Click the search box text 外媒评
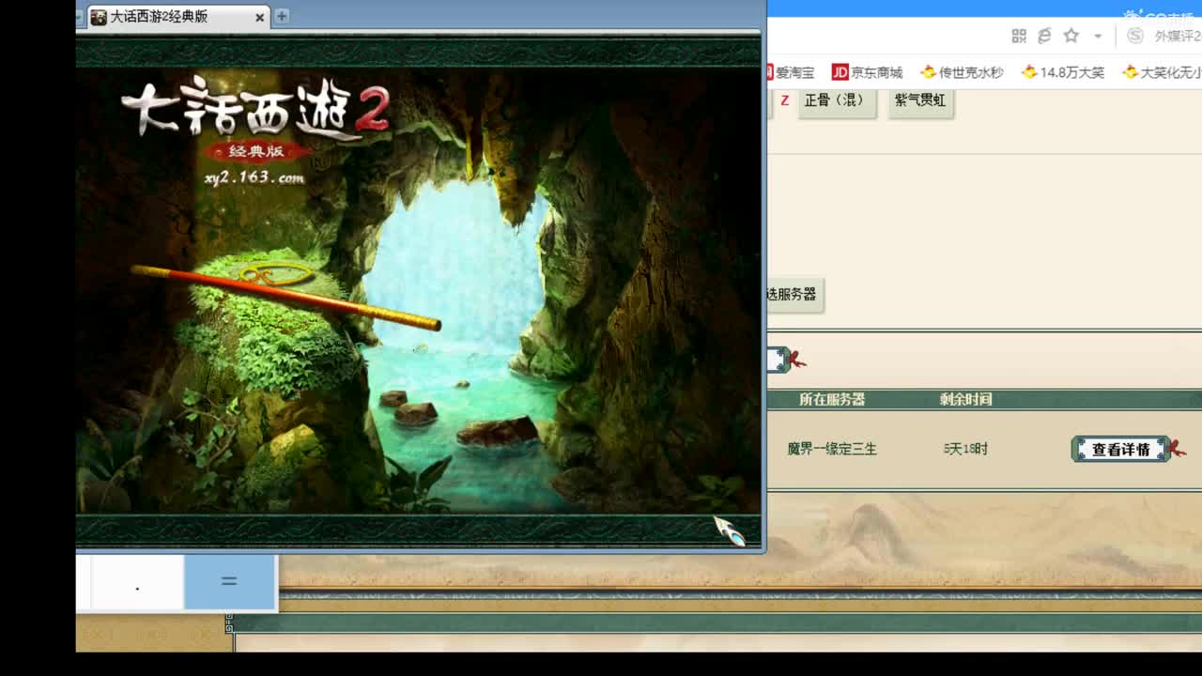Image resolution: width=1202 pixels, height=676 pixels. [x=1178, y=37]
